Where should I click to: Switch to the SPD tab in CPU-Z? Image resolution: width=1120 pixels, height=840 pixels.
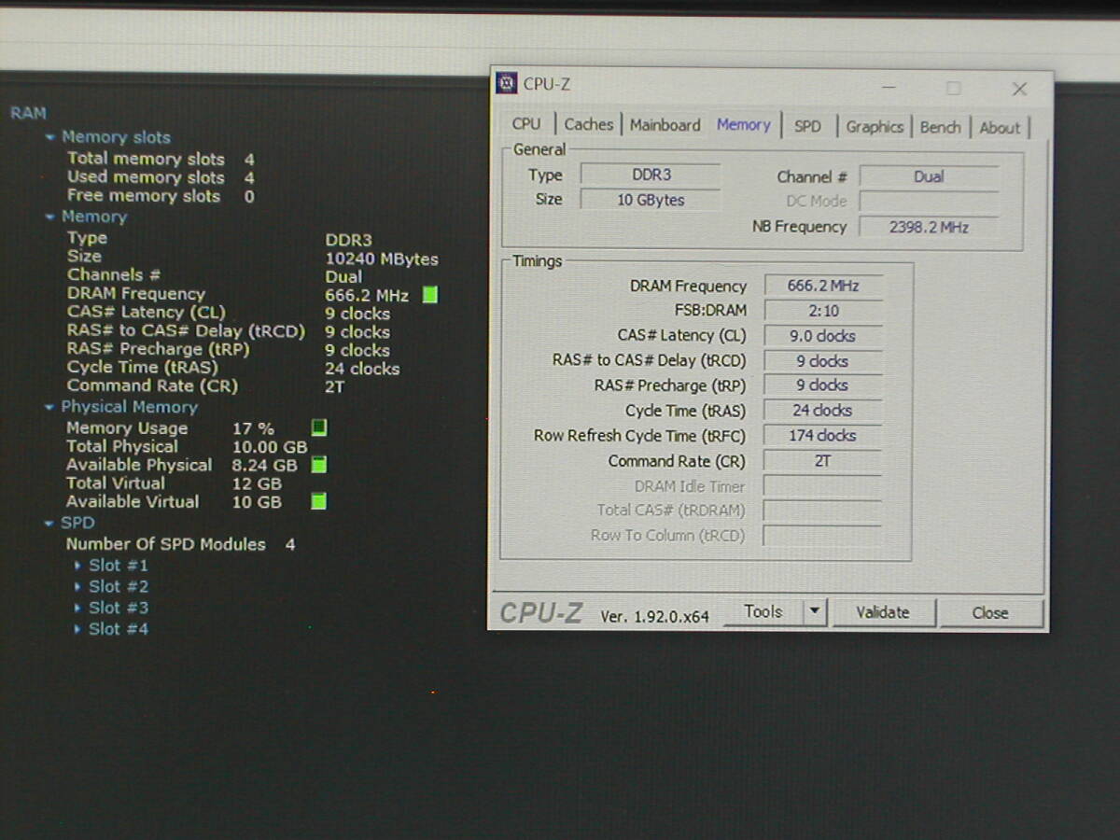(807, 126)
